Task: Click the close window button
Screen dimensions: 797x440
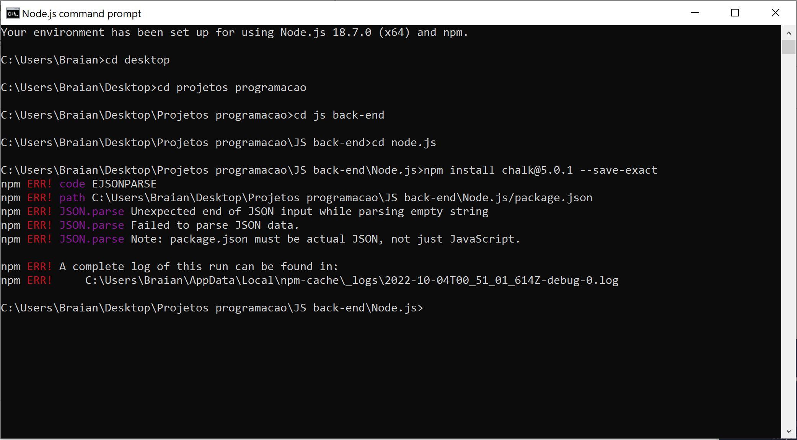Action: 777,13
